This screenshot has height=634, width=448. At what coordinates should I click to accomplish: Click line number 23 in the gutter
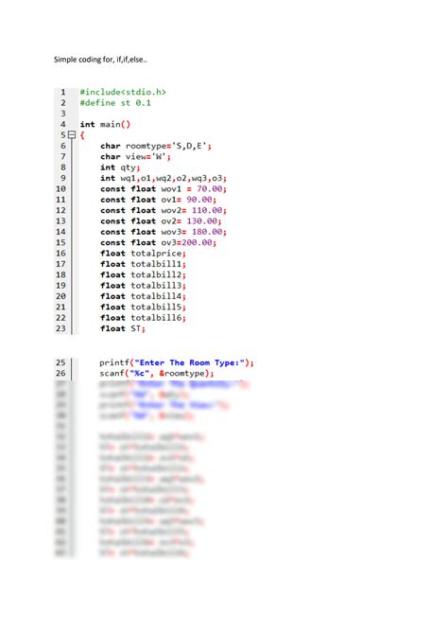click(60, 328)
